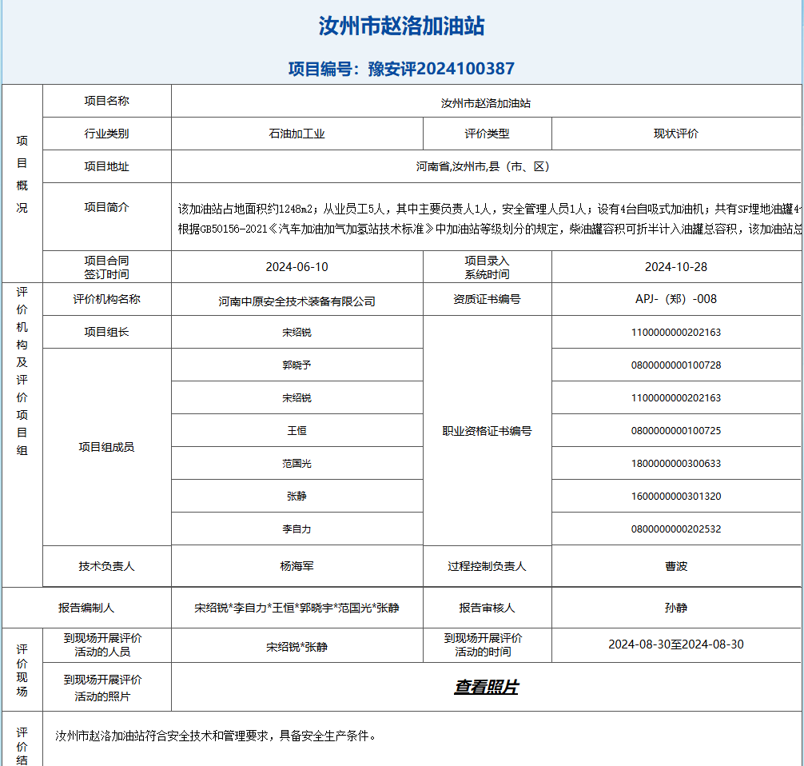The width and height of the screenshot is (804, 766).
Task: Select number 1800000000300633
Action: pyautogui.click(x=676, y=464)
